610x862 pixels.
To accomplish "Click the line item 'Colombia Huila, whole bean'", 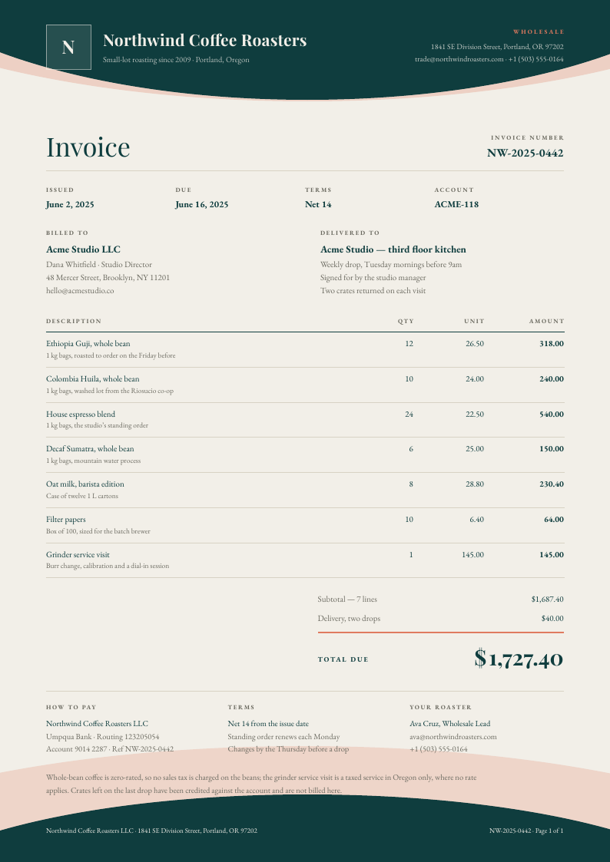I will pyautogui.click(x=92, y=378).
